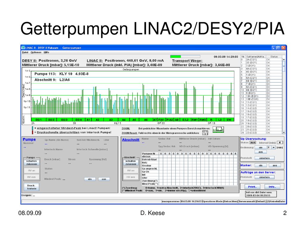Click the red Druckschwelle legend swatch
Image resolution: width=305 pixels, height=228 pixels.
pyautogui.click(x=32, y=132)
